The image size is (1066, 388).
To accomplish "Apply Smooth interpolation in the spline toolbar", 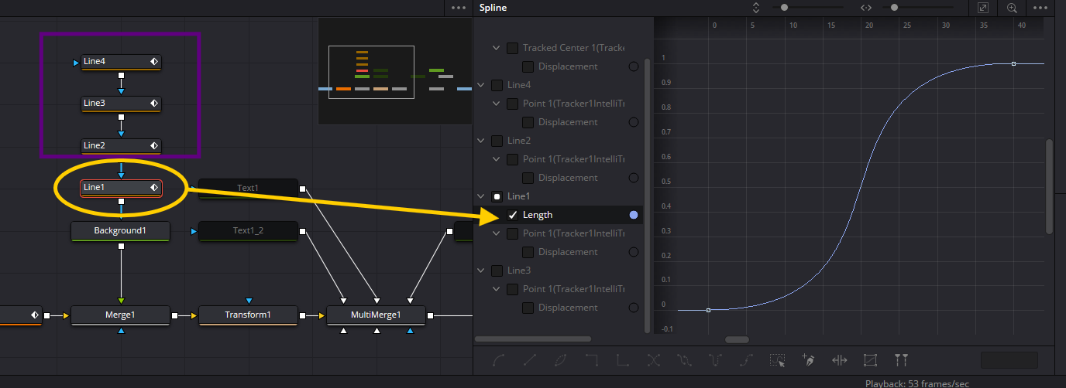I will (499, 360).
